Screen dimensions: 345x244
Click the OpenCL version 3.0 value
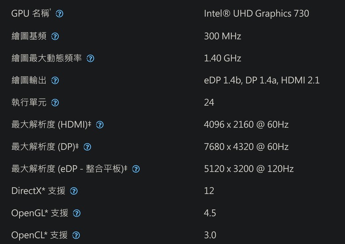pyautogui.click(x=210, y=235)
